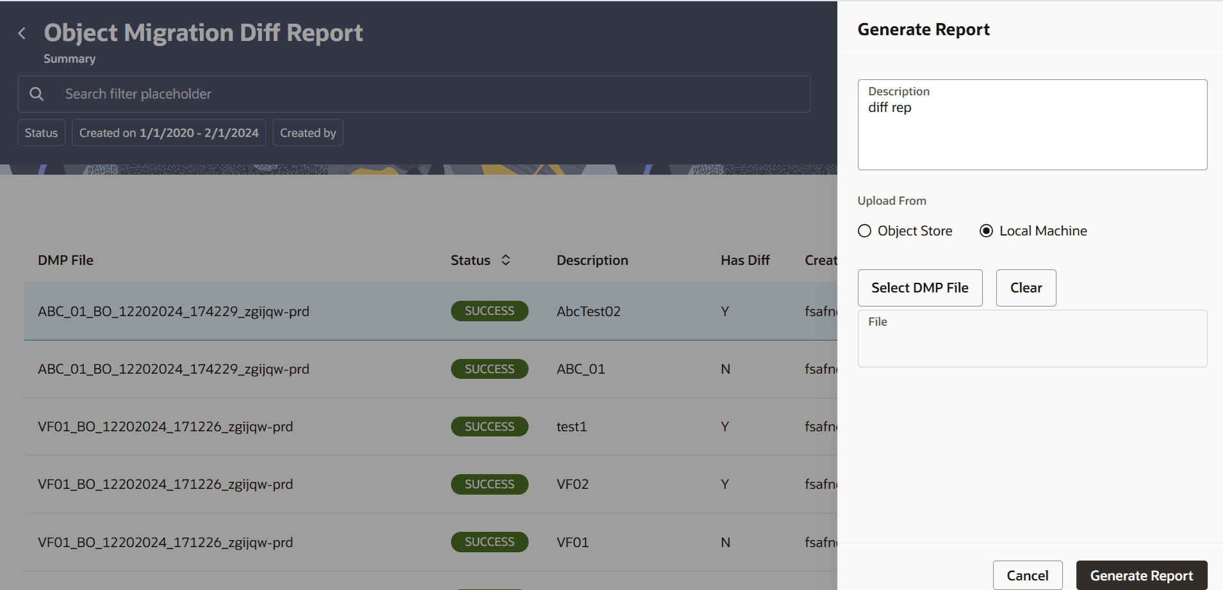This screenshot has height=590, width=1223.
Task: Open the Created on date range filter
Action: [x=168, y=132]
